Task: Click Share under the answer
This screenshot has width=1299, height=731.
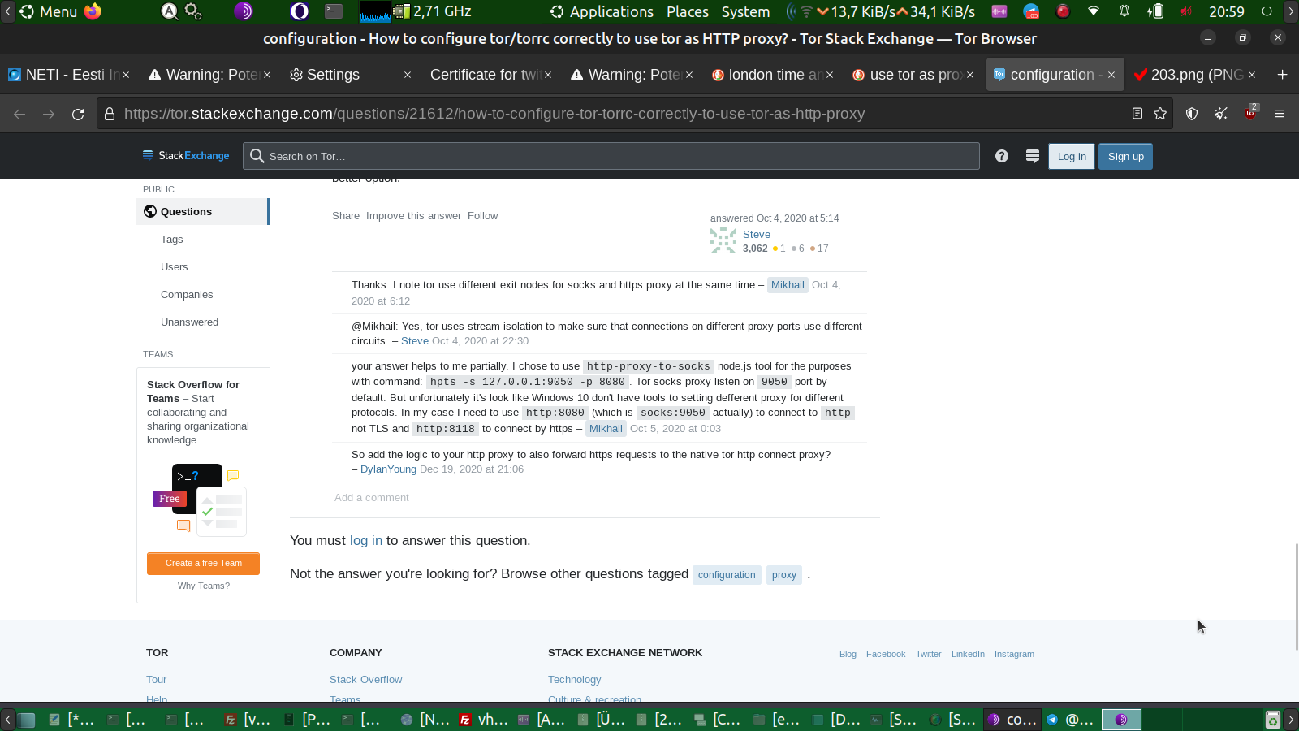Action: click(346, 216)
